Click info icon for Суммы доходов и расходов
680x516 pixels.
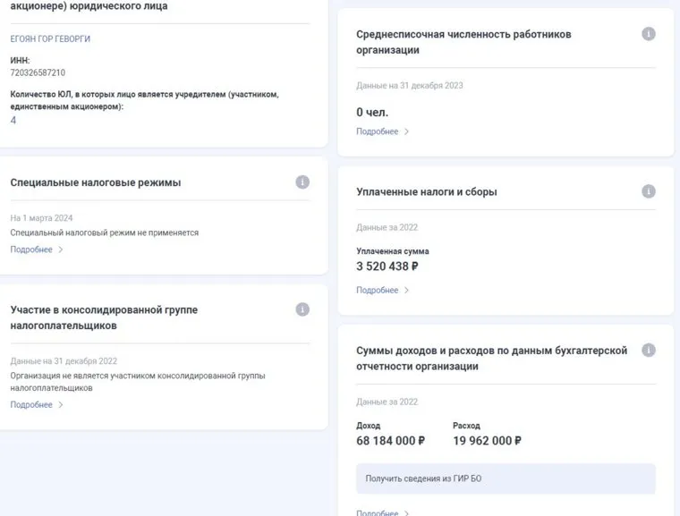[649, 351]
